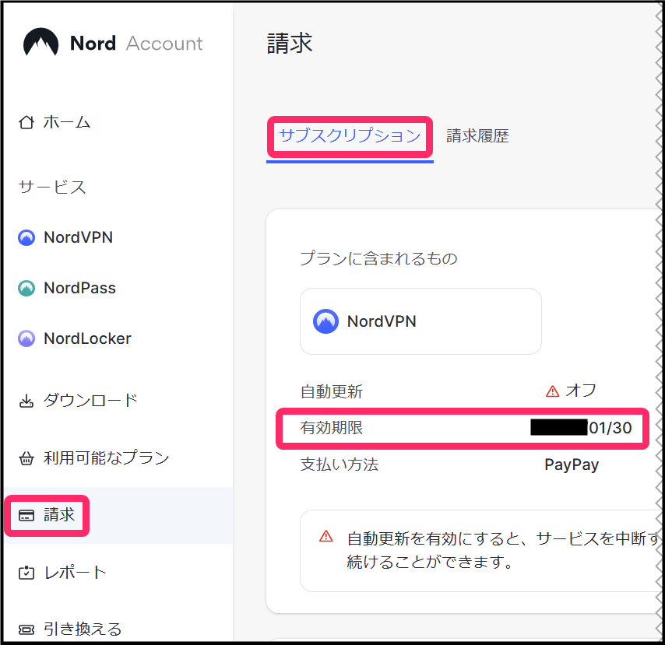The image size is (665, 645).
Task: Click the 支払い方法 label
Action: (340, 465)
